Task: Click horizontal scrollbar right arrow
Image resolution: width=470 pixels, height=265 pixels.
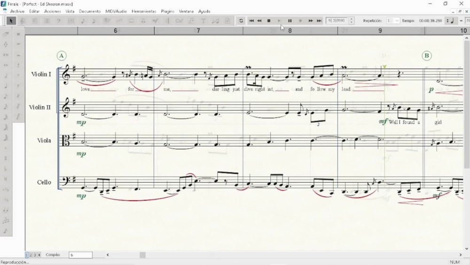Action: coord(461,255)
